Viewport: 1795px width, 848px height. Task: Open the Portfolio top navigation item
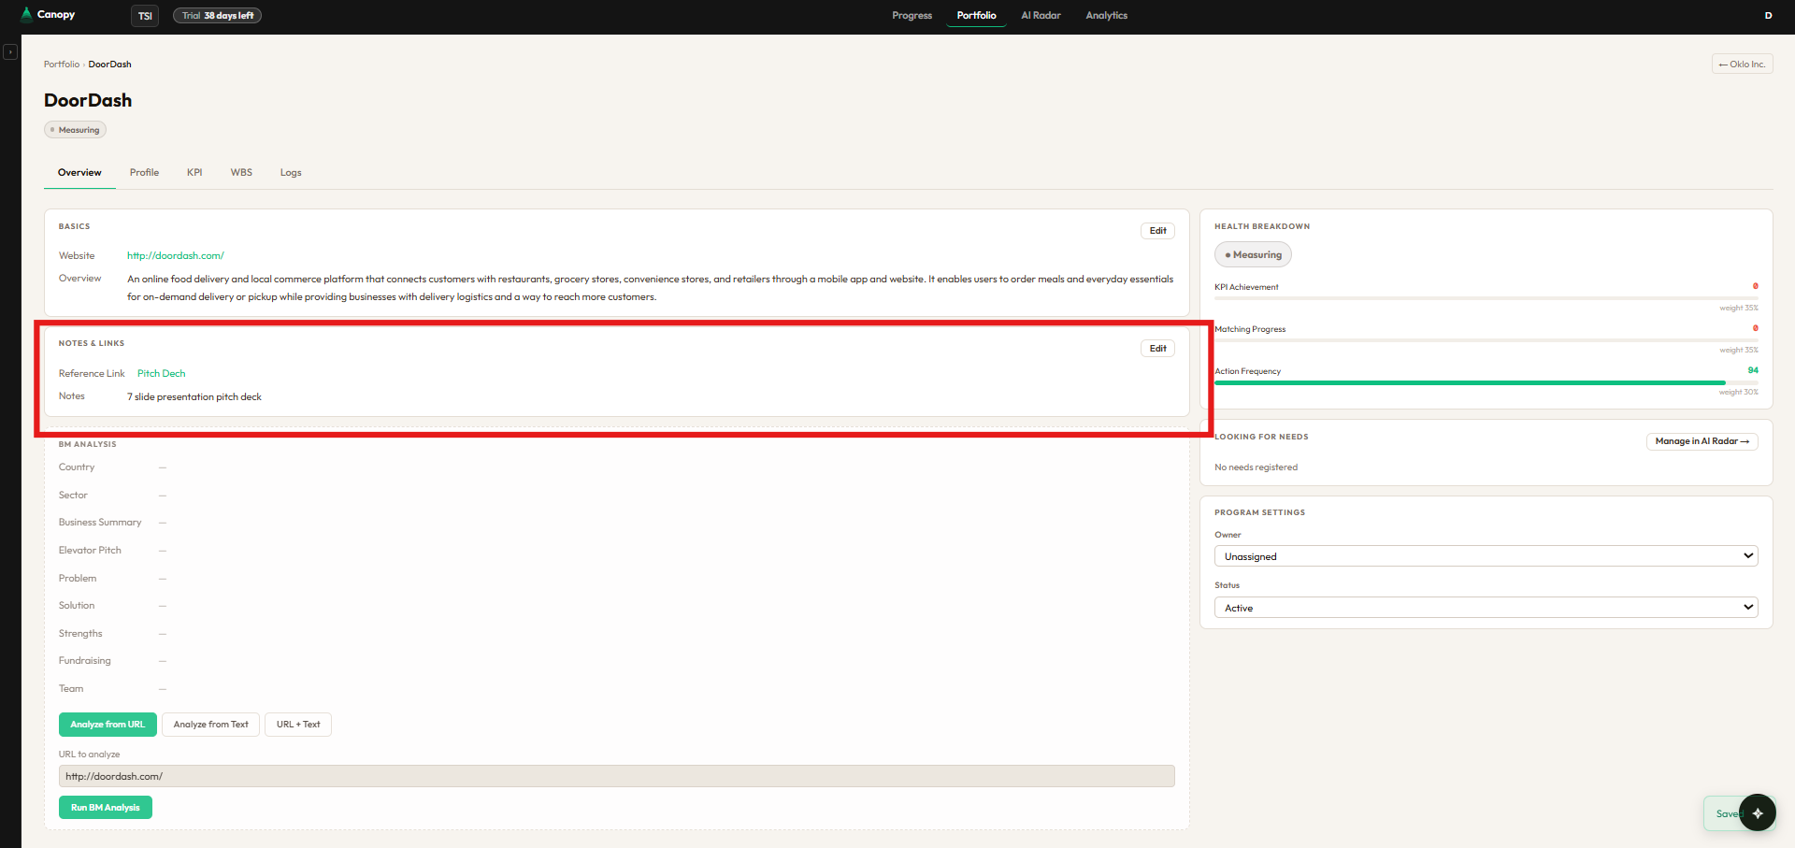click(x=976, y=16)
